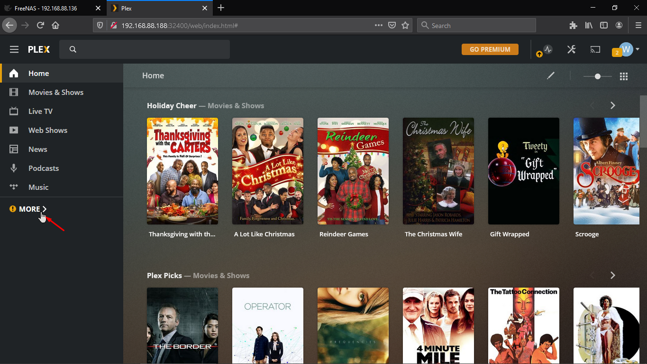Advance Holiday Cheer row with right arrow
Image resolution: width=647 pixels, height=364 pixels.
coord(612,105)
